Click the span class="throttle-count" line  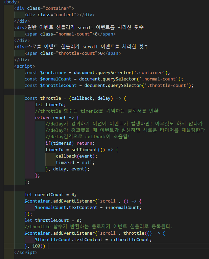pyautogui.click(x=73, y=53)
